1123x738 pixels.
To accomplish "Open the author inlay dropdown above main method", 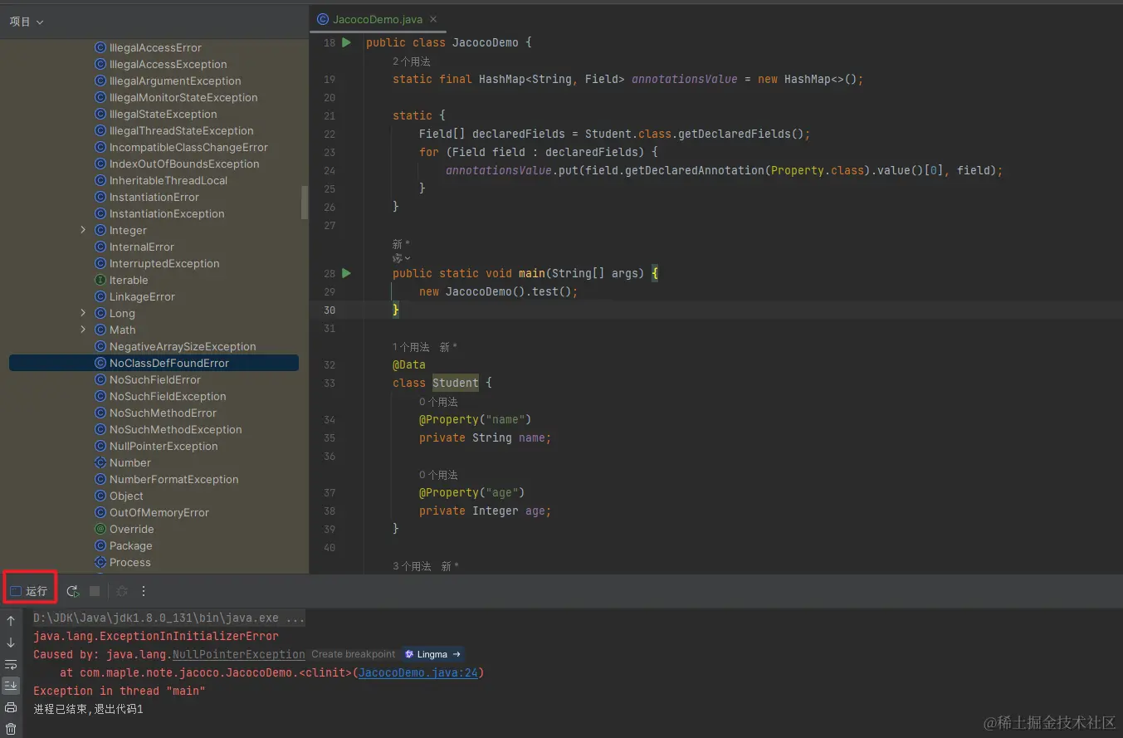I will tap(402, 258).
